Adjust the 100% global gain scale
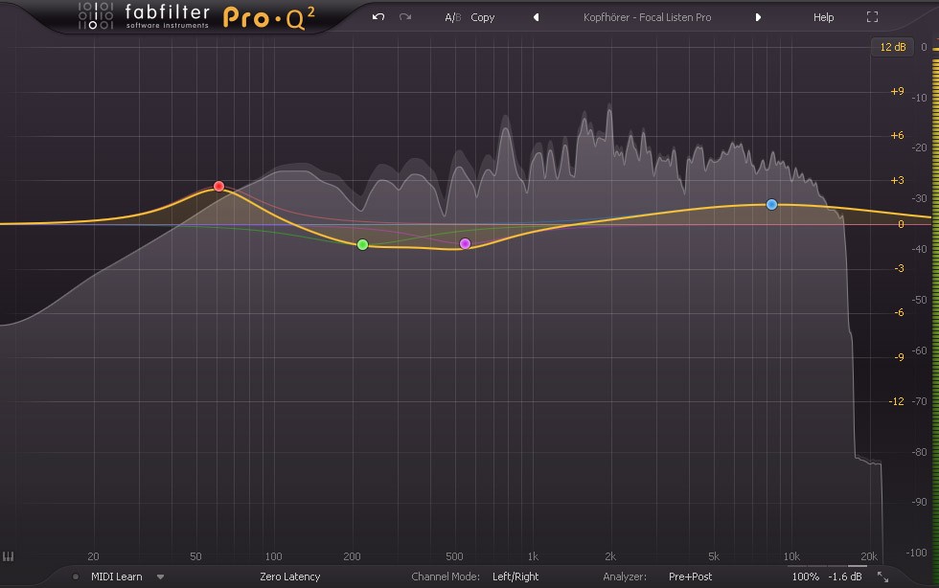939x588 pixels. tap(806, 577)
